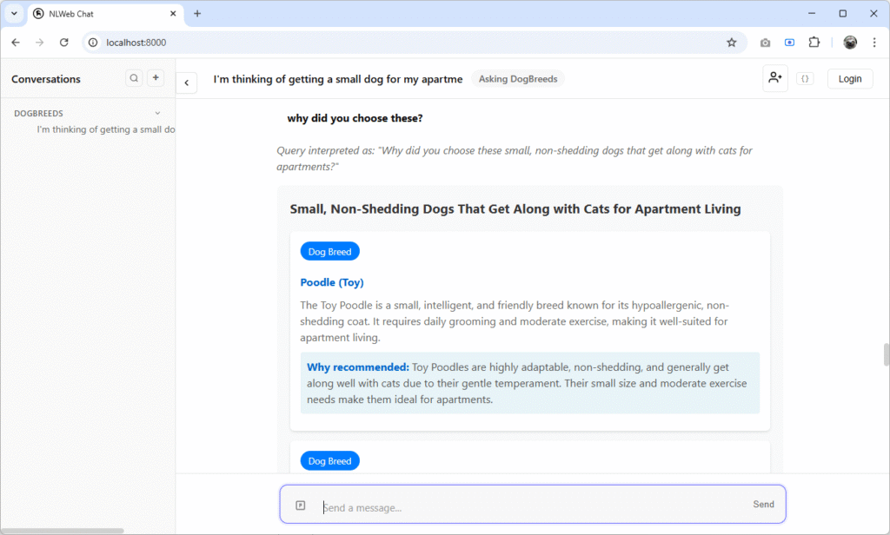Open the browser three-dot menu
This screenshot has height=535, width=890.
click(874, 42)
